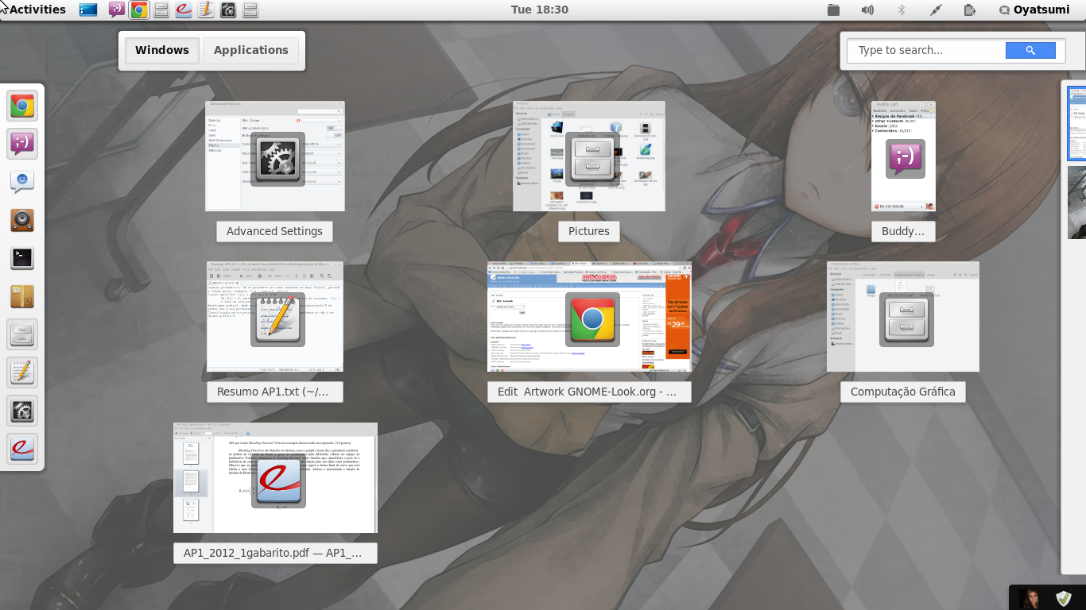Image resolution: width=1086 pixels, height=610 pixels.
Task: Click the Activities button
Action: (37, 10)
